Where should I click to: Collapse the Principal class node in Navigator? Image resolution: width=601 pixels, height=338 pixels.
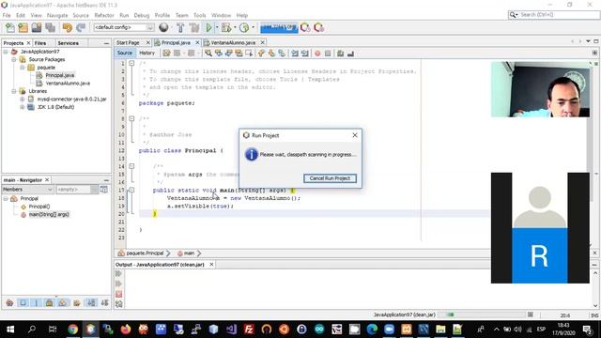tap(6, 198)
